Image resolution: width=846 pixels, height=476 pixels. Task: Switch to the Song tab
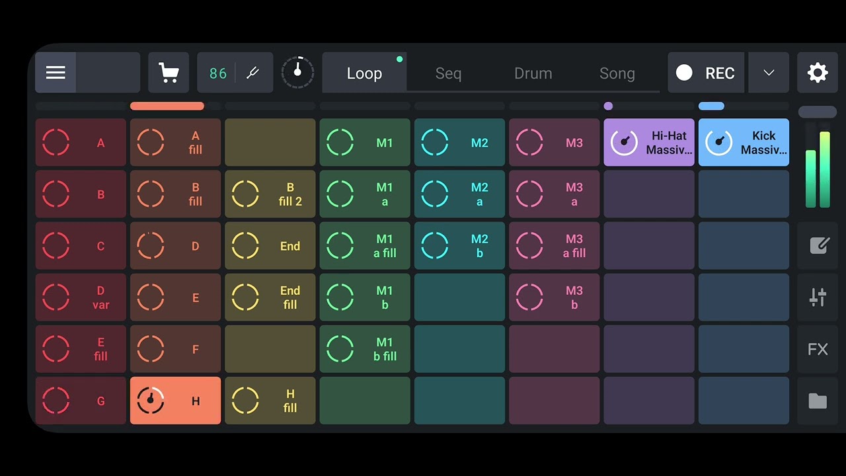pyautogui.click(x=617, y=73)
